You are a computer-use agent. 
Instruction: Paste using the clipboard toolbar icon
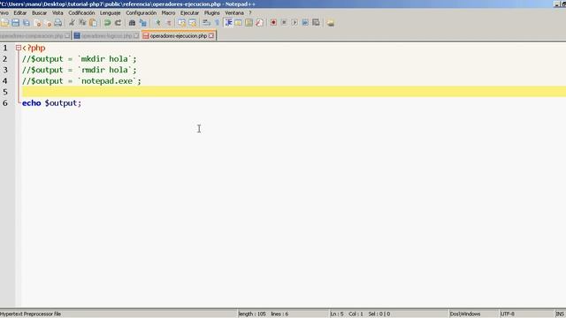(x=93, y=23)
